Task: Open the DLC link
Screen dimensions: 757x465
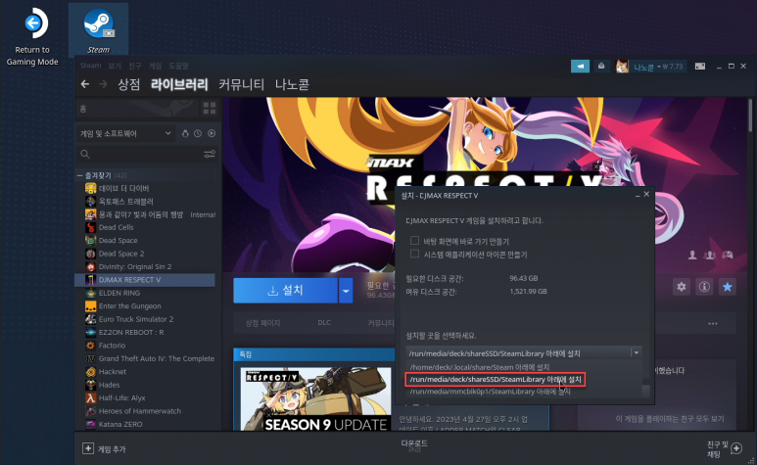Action: (324, 323)
